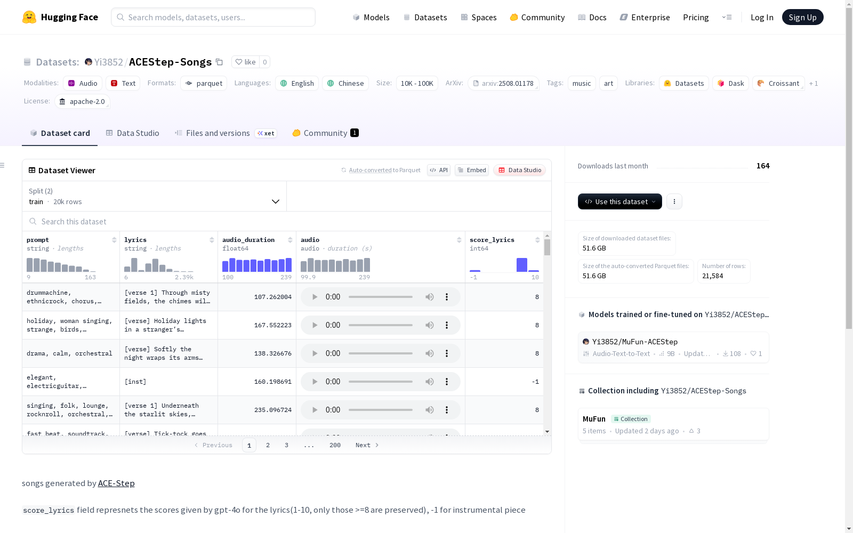853x533 pixels.
Task: Click the Log In link
Action: [x=762, y=17]
